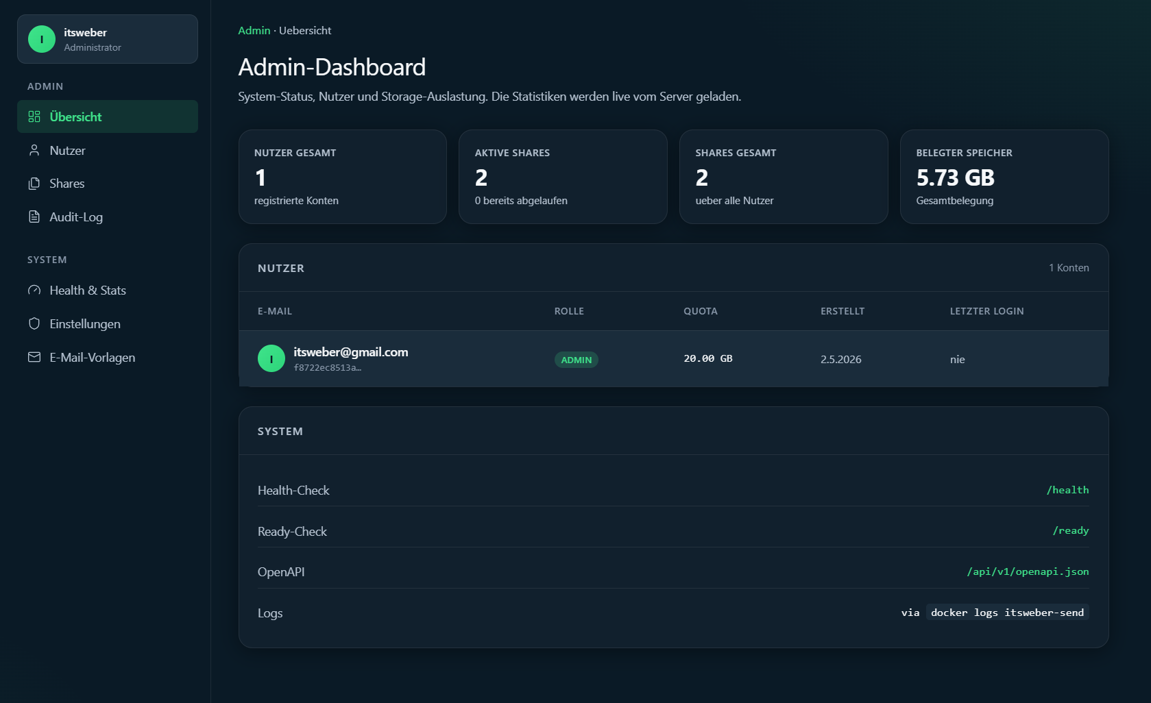The width and height of the screenshot is (1151, 703).
Task: Click the E-Mail-Vorlagen envelope icon
Action: [34, 357]
